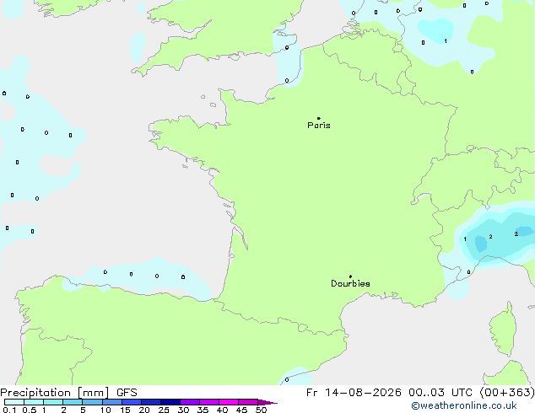Click the legend tick label "35"

click(203, 410)
